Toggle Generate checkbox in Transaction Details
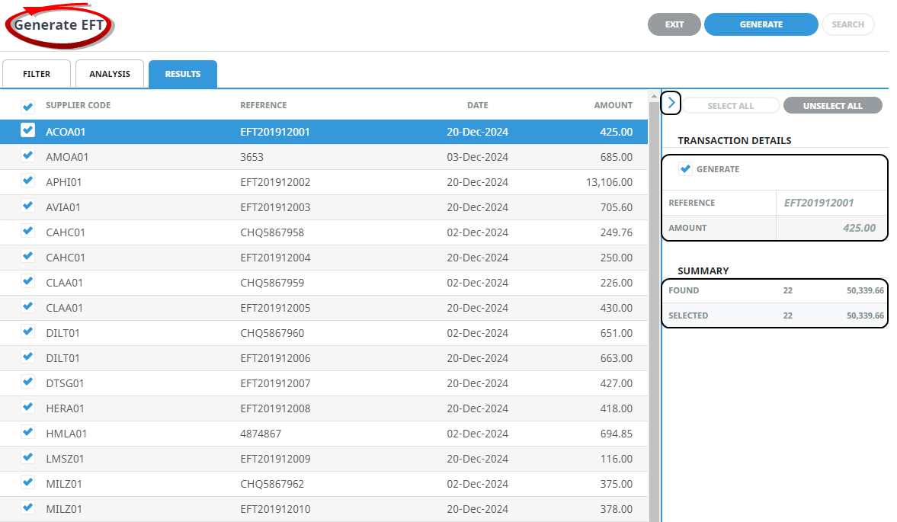Image resolution: width=897 pixels, height=522 pixels. pyautogui.click(x=685, y=169)
